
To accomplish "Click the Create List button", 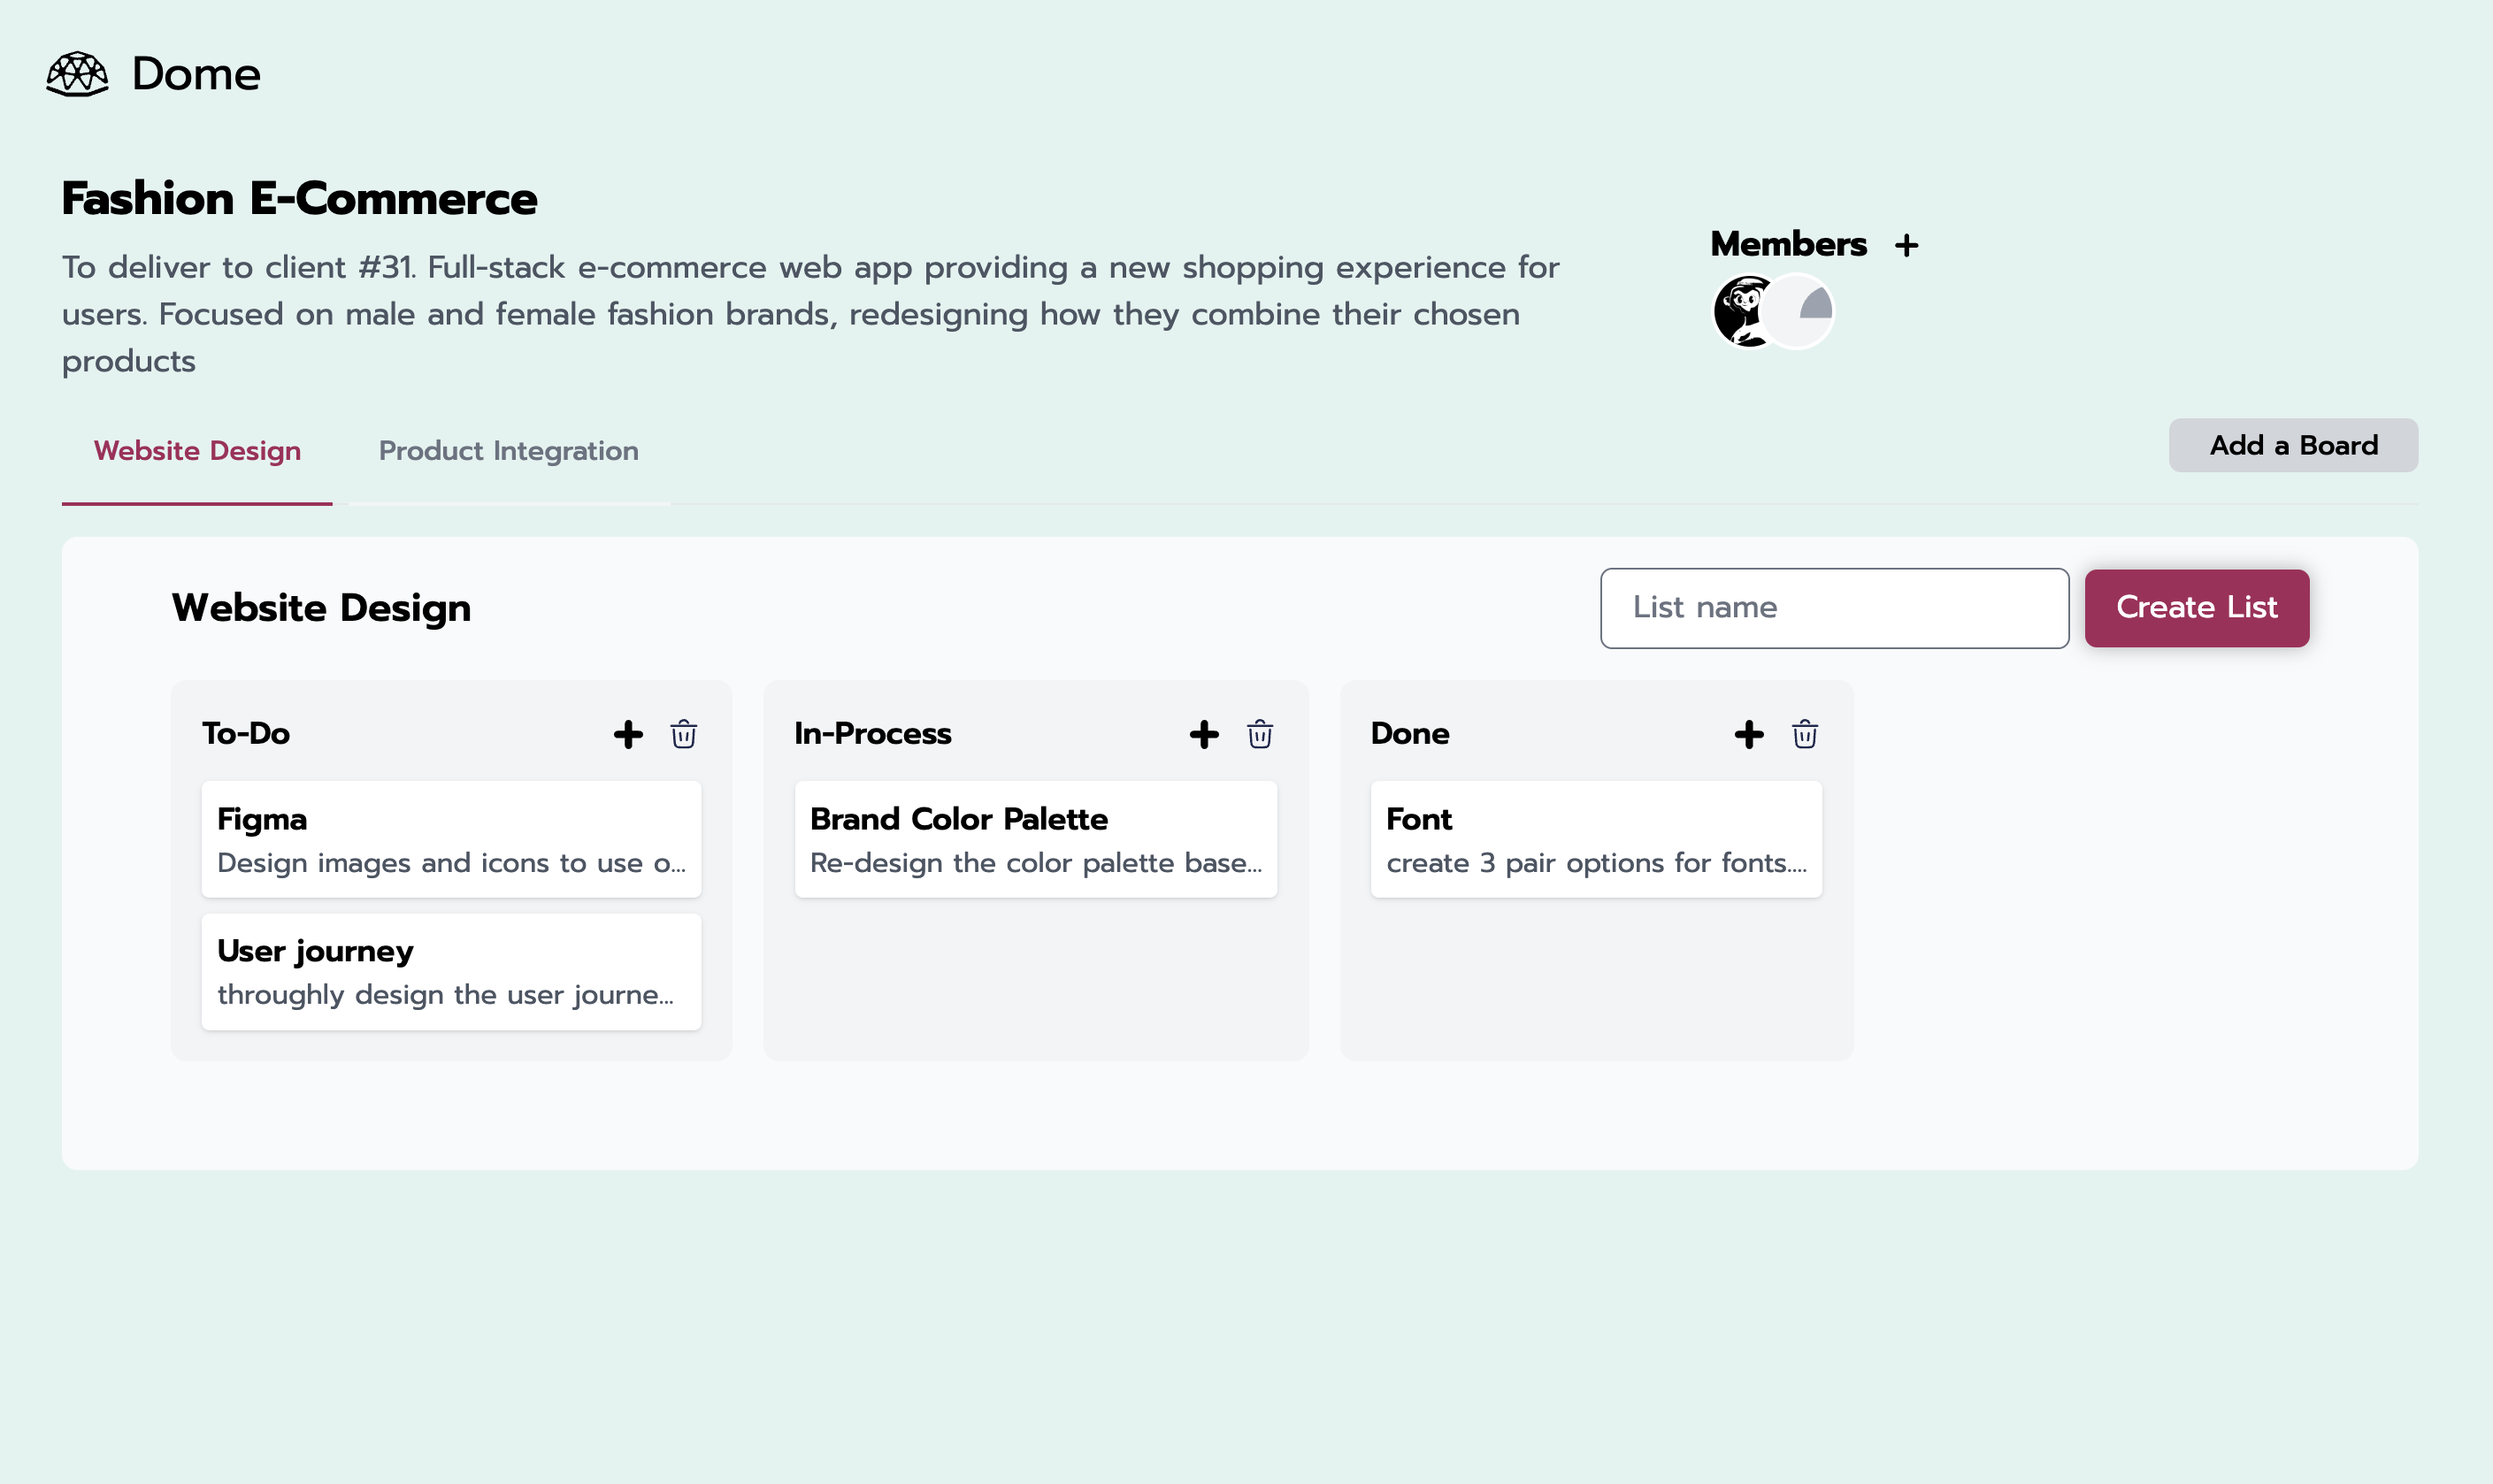I will (x=2196, y=607).
